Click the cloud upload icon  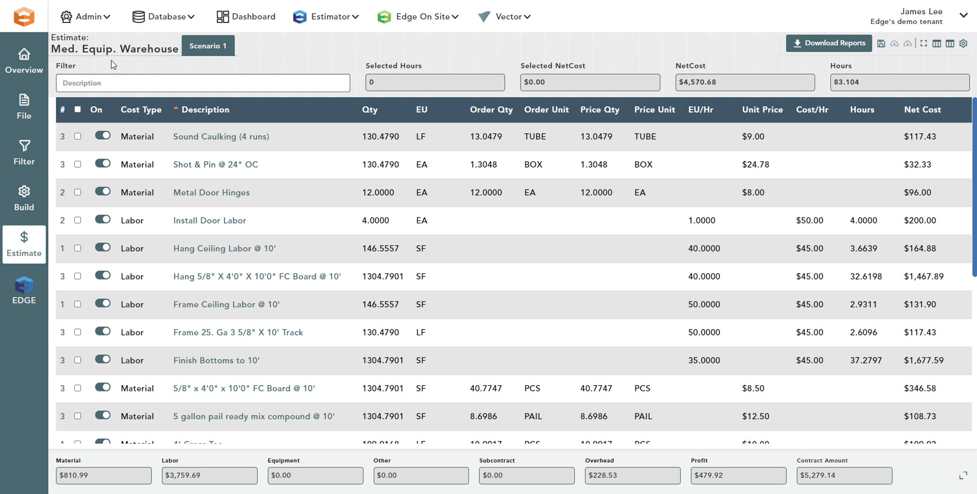tap(895, 44)
